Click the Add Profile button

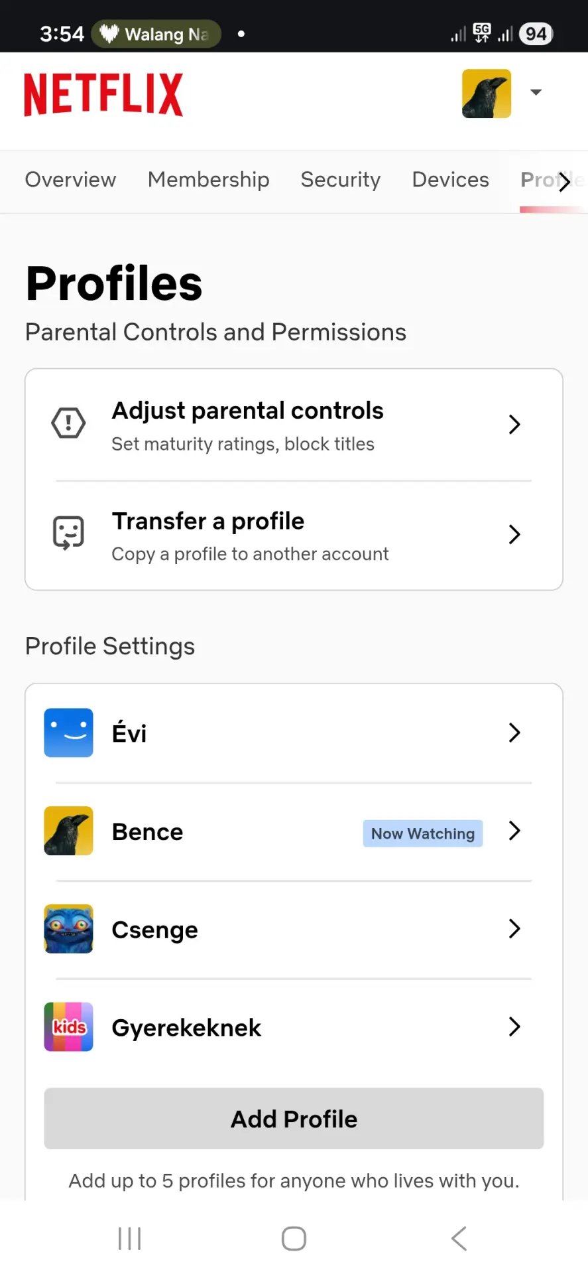pos(294,1119)
